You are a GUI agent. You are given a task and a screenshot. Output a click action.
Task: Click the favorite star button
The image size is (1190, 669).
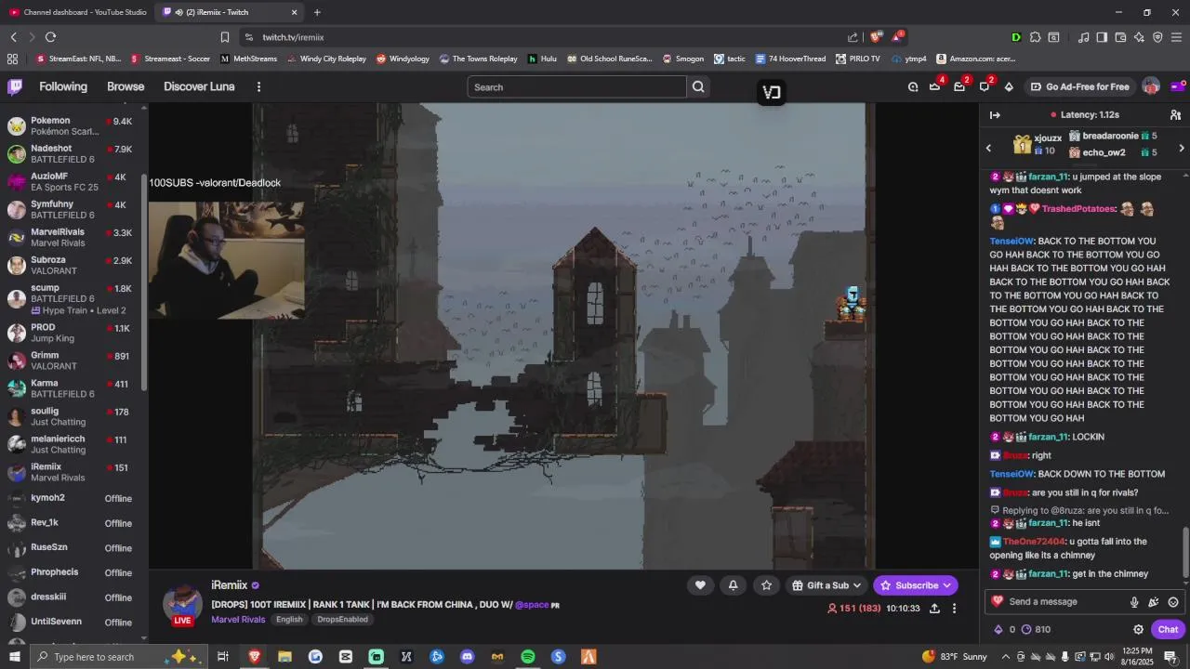766,585
